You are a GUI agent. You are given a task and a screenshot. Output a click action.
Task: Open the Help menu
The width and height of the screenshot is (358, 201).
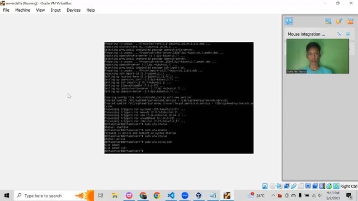(91, 10)
